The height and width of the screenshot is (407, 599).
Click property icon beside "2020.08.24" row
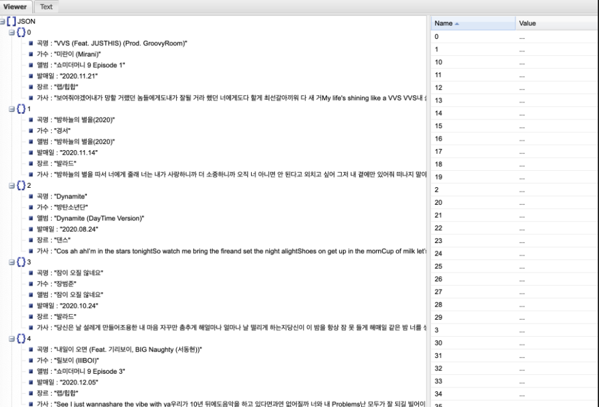click(31, 229)
